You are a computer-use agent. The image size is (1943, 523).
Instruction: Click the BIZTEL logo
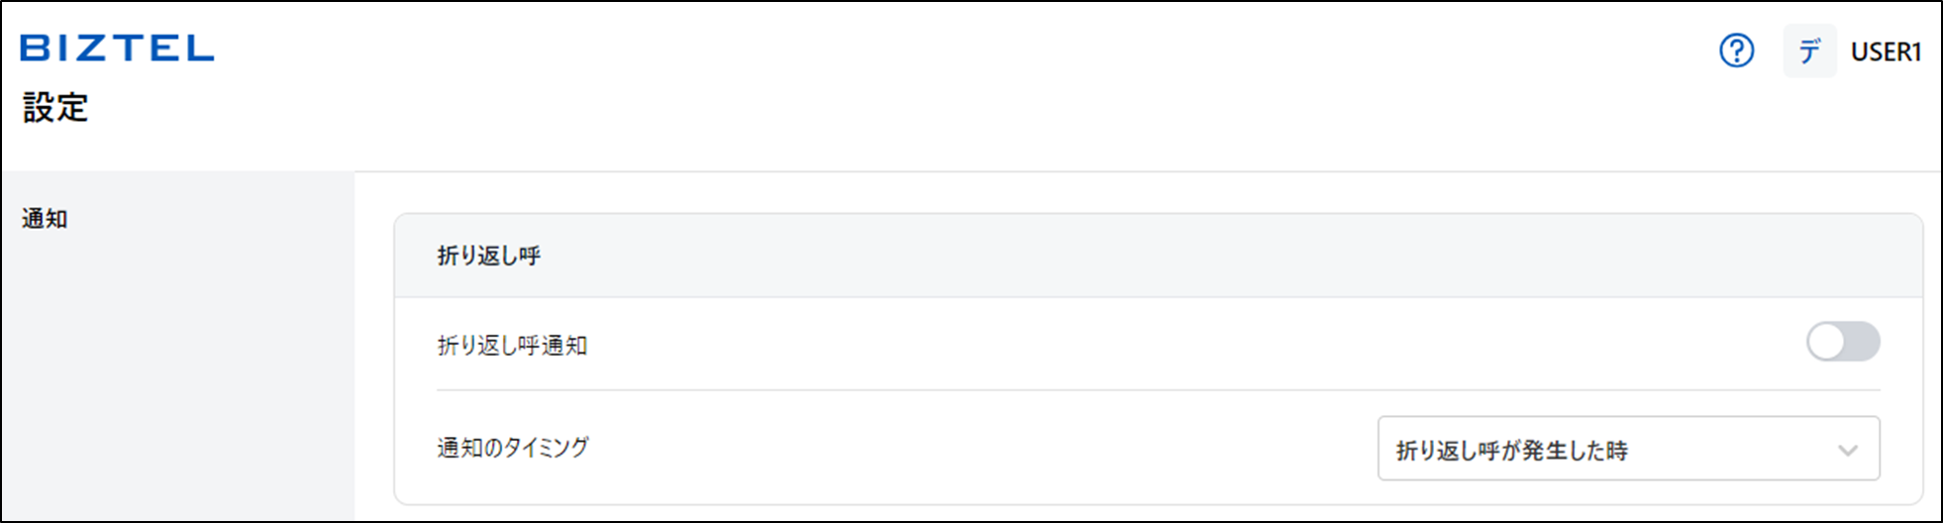(117, 48)
